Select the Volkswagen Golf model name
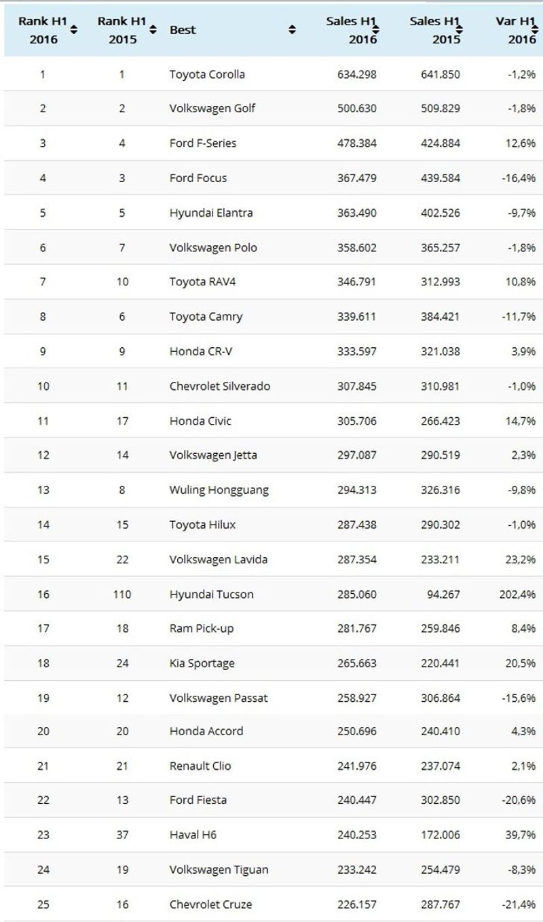 pyautogui.click(x=212, y=109)
